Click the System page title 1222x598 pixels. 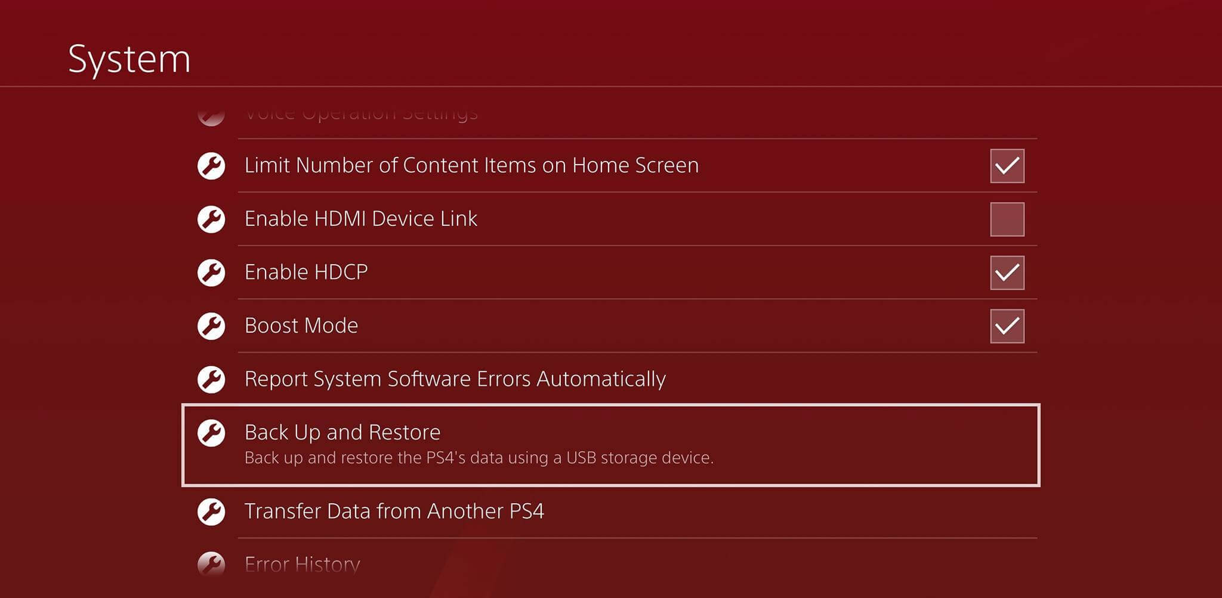129,59
